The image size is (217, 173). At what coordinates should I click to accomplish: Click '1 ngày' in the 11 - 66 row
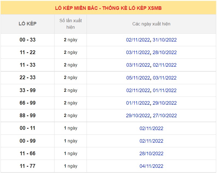[71, 154]
